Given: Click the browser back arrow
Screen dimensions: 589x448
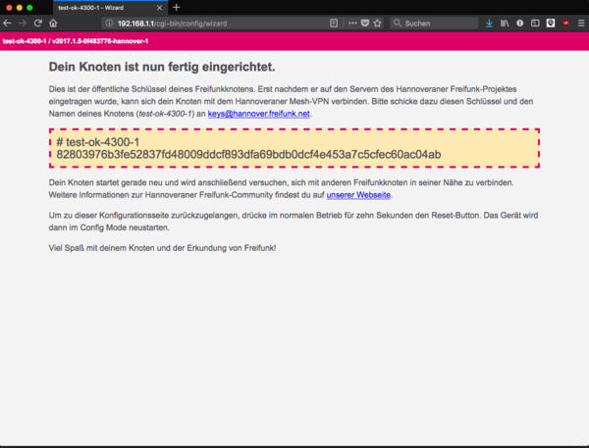Looking at the screenshot, I should [x=8, y=23].
